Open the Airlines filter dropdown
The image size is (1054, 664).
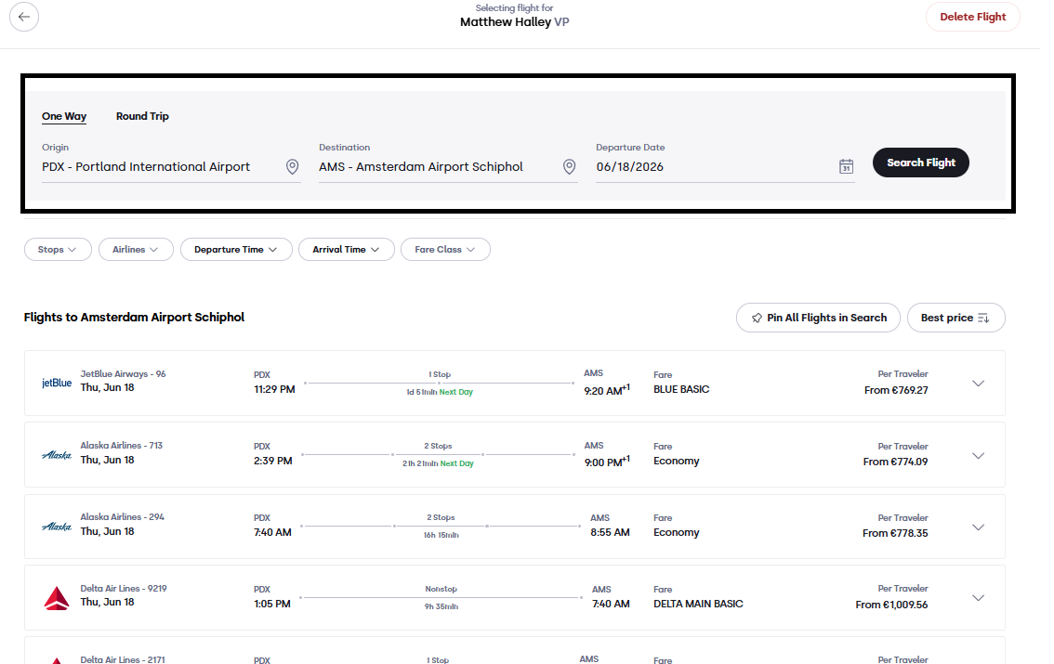(x=136, y=250)
